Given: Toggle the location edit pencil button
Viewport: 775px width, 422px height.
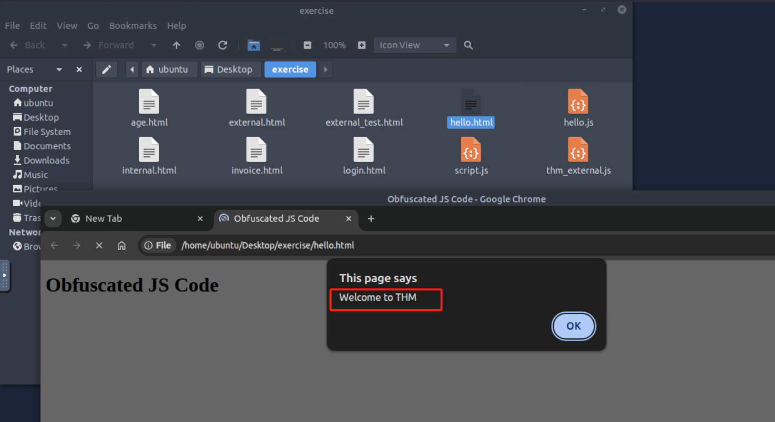Looking at the screenshot, I should point(106,69).
